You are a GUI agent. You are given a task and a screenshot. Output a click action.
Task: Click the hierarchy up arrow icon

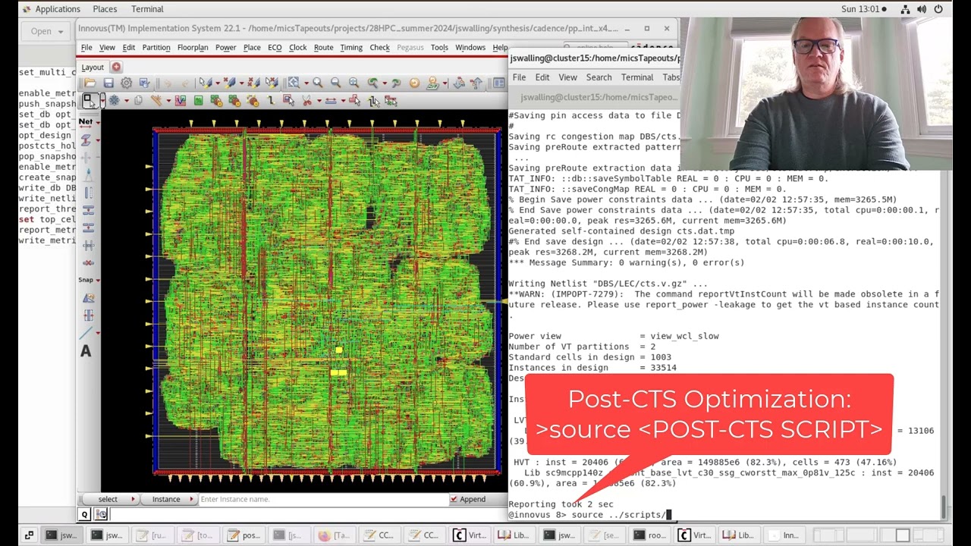[x=477, y=83]
